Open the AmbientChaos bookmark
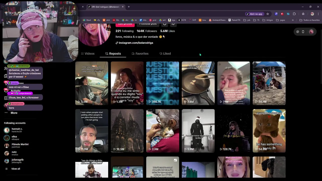322x181 pixels. (x=217, y=20)
